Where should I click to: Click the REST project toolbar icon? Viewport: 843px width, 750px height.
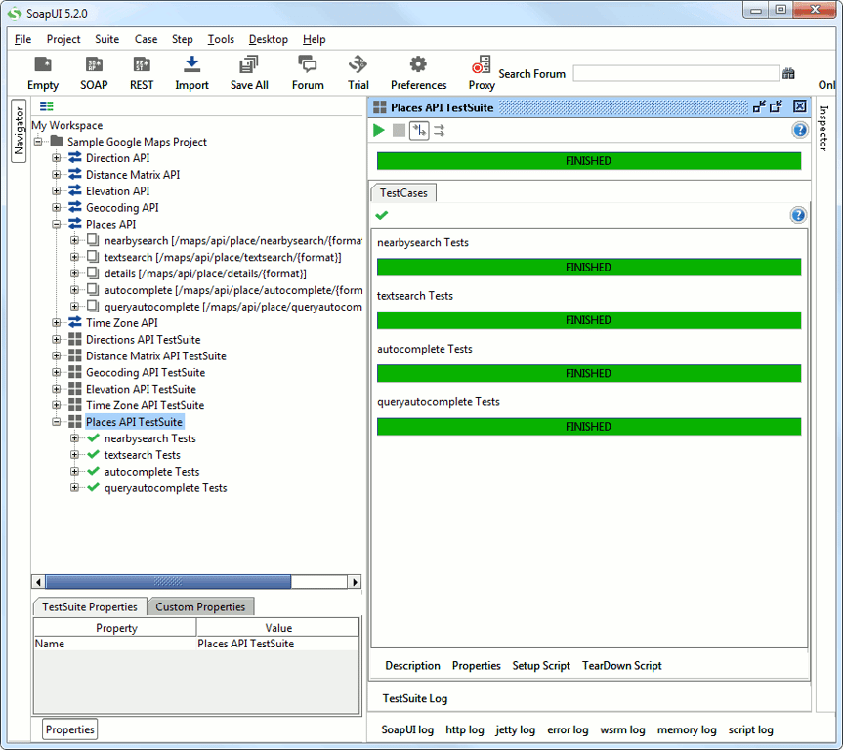(x=142, y=73)
